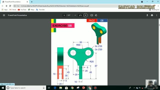
Task: Open the Gmail bookmark
Action: click(13, 10)
